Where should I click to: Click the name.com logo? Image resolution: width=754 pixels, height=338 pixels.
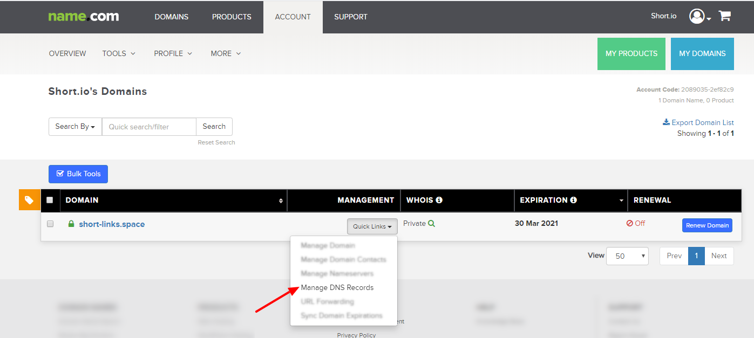tap(84, 16)
